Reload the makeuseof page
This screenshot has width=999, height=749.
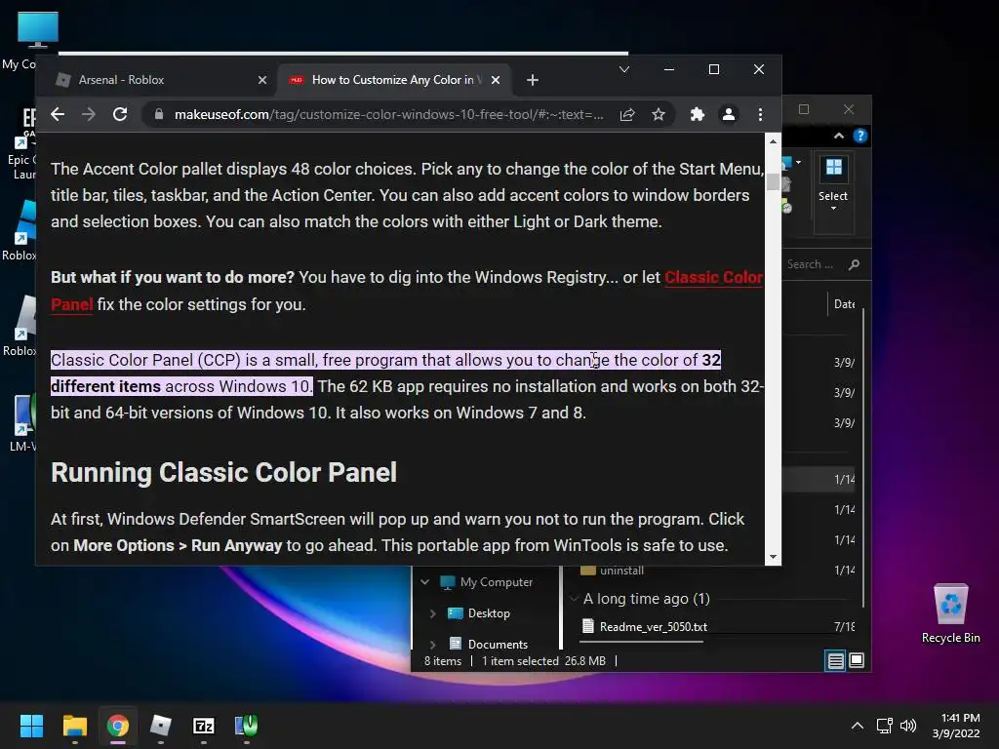120,115
